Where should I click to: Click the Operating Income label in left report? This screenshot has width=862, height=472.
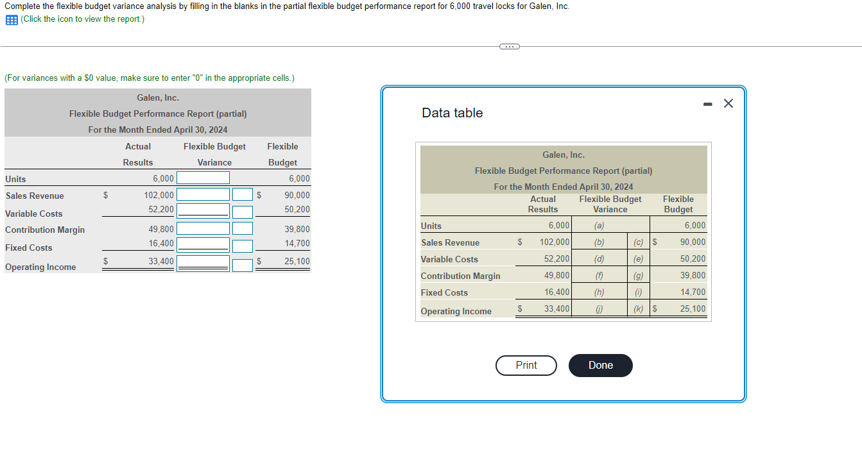[x=40, y=267]
